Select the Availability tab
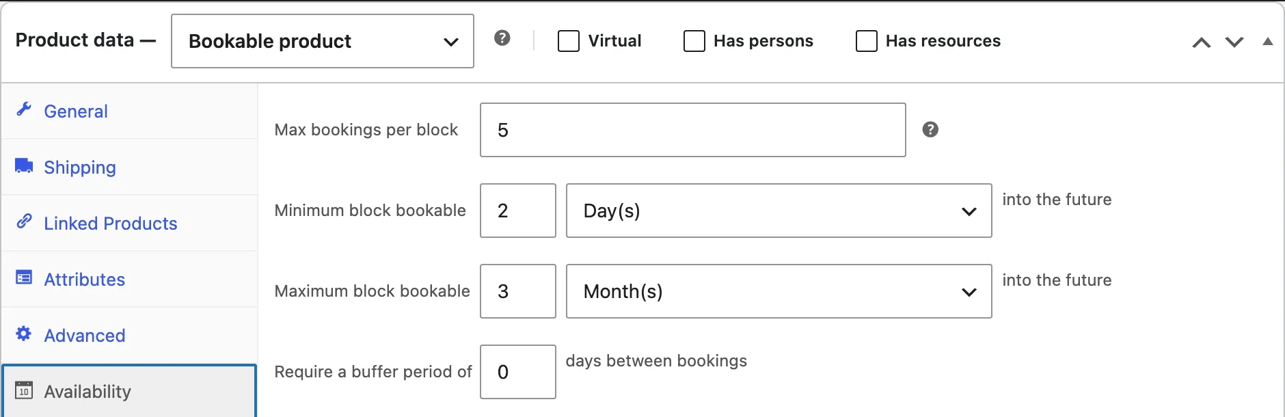The height and width of the screenshot is (417, 1285). (129, 391)
